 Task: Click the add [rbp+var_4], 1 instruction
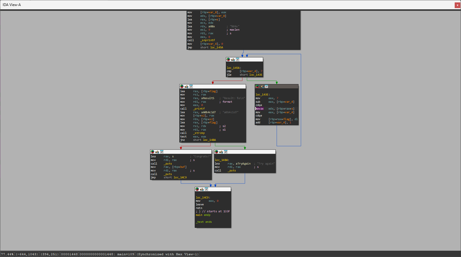pos(273,122)
